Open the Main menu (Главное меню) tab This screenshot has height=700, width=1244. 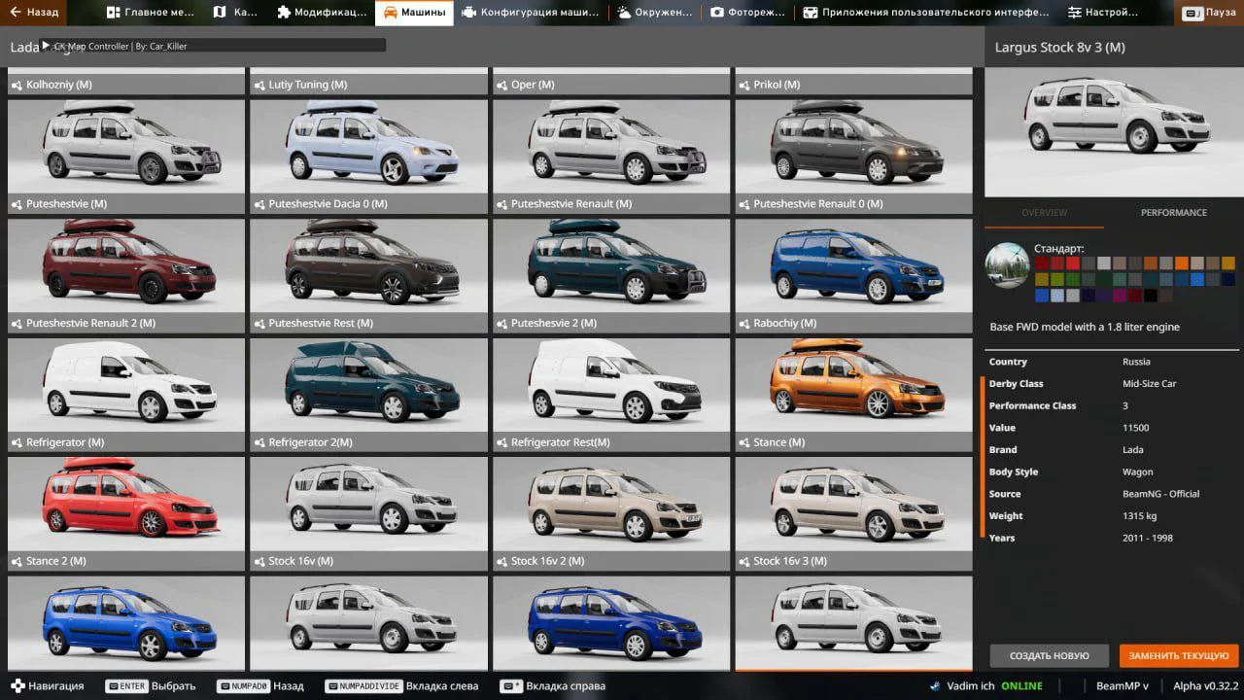tap(150, 13)
